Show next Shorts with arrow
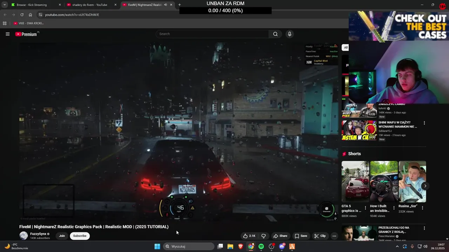The image size is (449, 252). point(425,186)
